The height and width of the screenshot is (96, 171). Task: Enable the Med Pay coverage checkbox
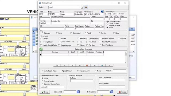(78, 38)
